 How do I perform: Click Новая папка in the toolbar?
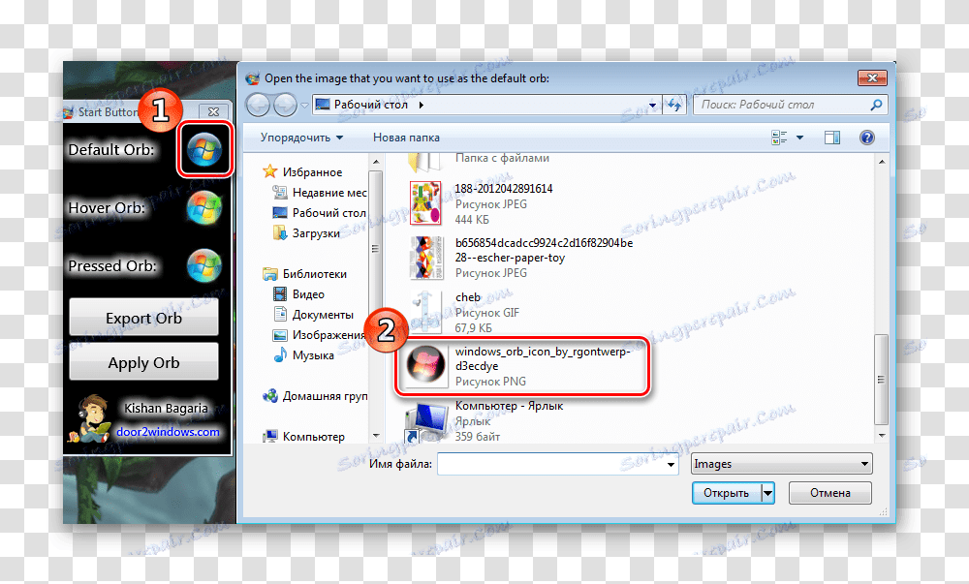click(x=406, y=138)
